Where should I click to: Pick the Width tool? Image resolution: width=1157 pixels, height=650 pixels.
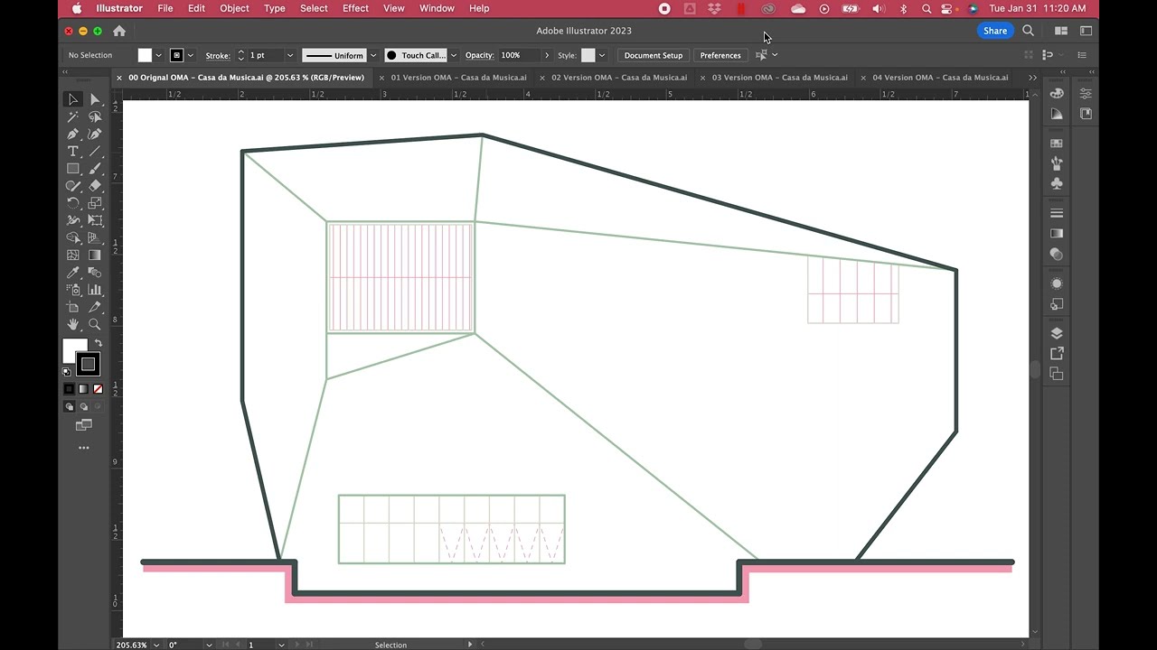click(x=73, y=220)
